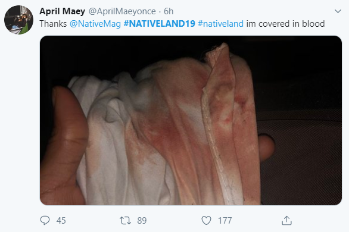
Task: Open April Maey's profile avatar
Action: [x=18, y=20]
